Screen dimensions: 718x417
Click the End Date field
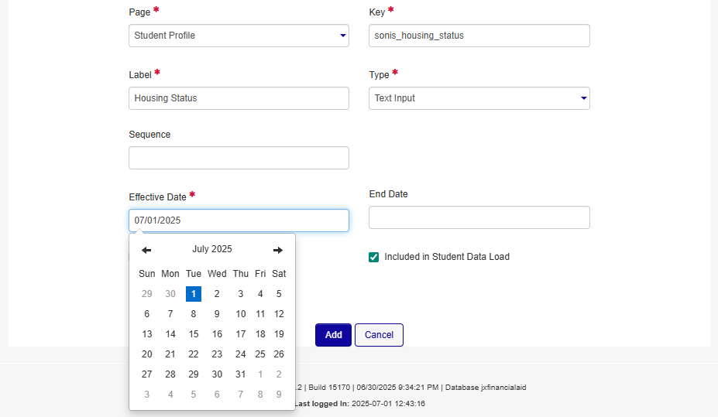pyautogui.click(x=479, y=217)
